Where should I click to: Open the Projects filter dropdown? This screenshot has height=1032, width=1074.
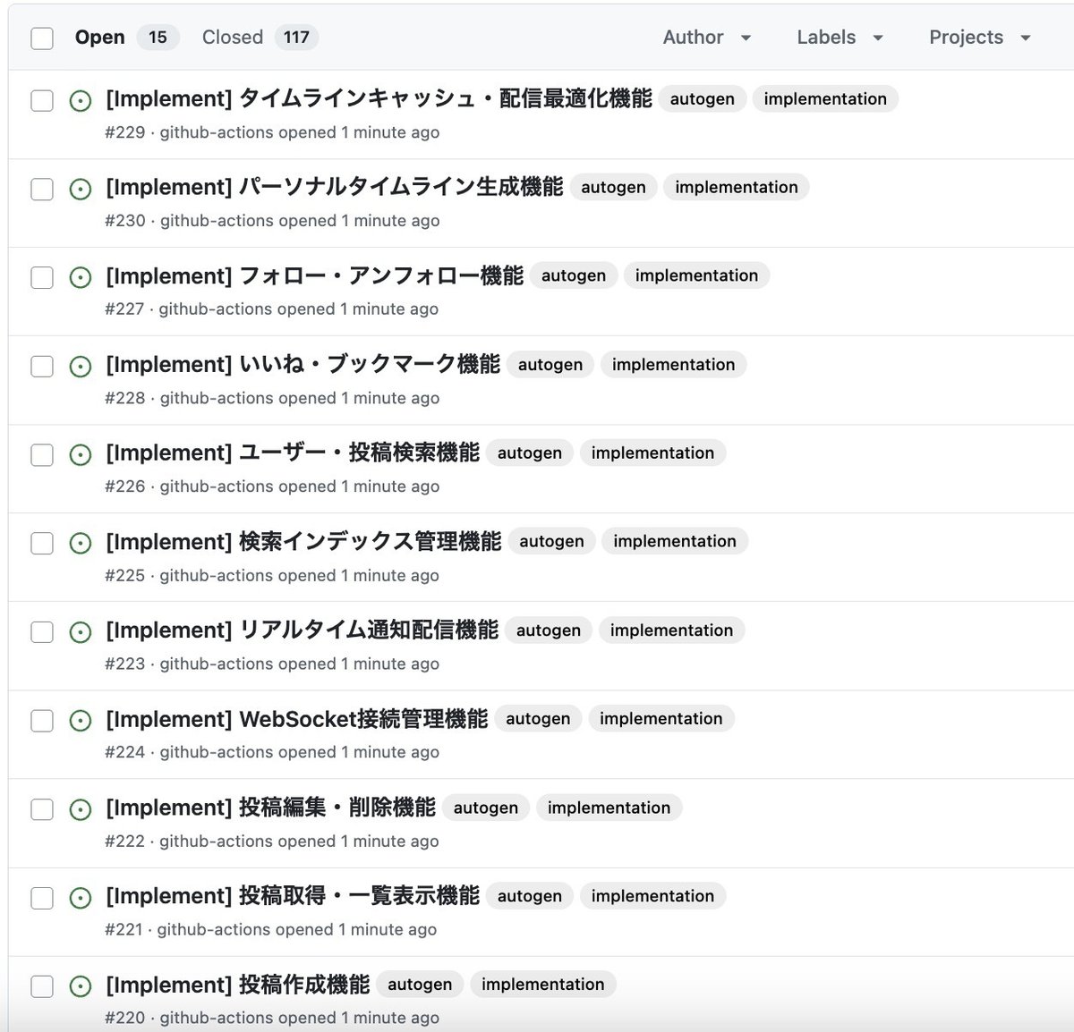point(978,38)
